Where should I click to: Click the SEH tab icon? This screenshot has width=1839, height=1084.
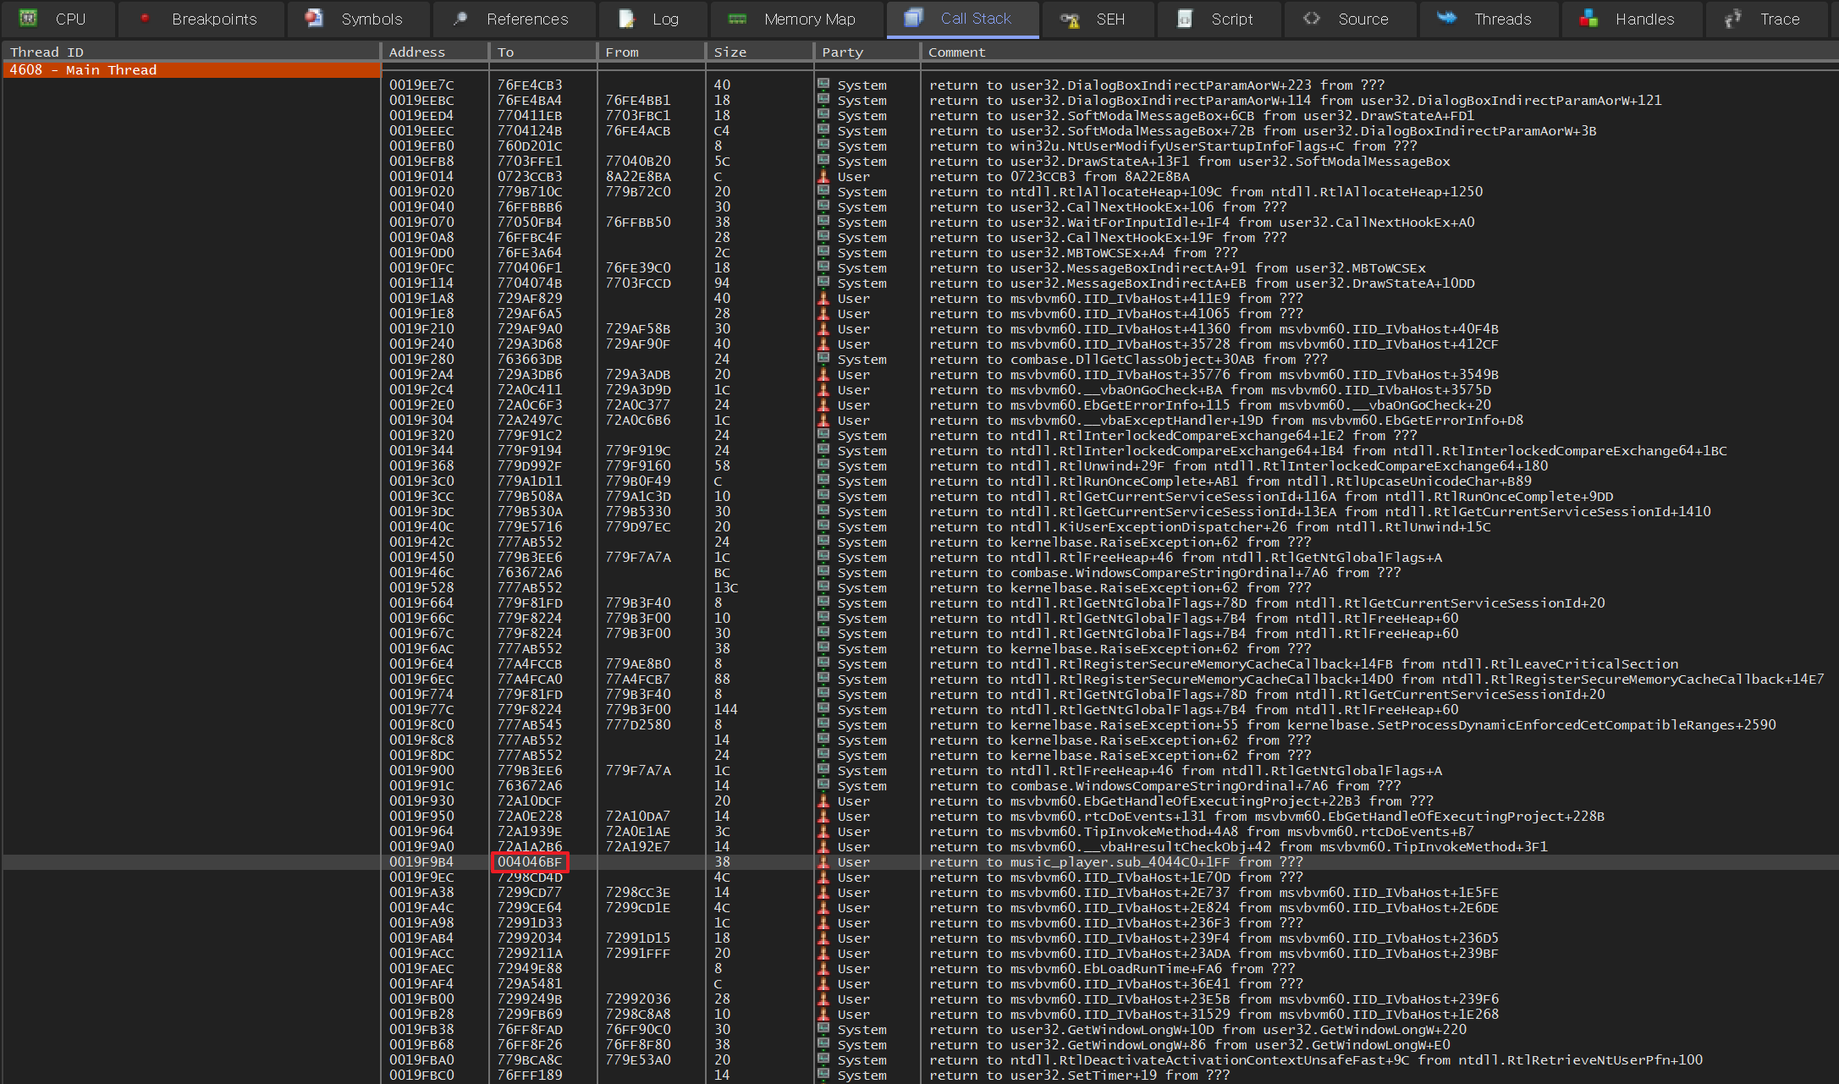tap(1070, 19)
